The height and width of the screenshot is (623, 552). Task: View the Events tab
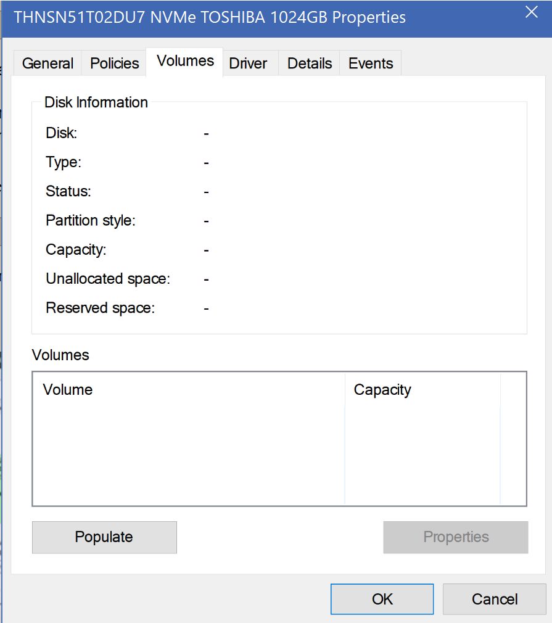[x=371, y=63]
